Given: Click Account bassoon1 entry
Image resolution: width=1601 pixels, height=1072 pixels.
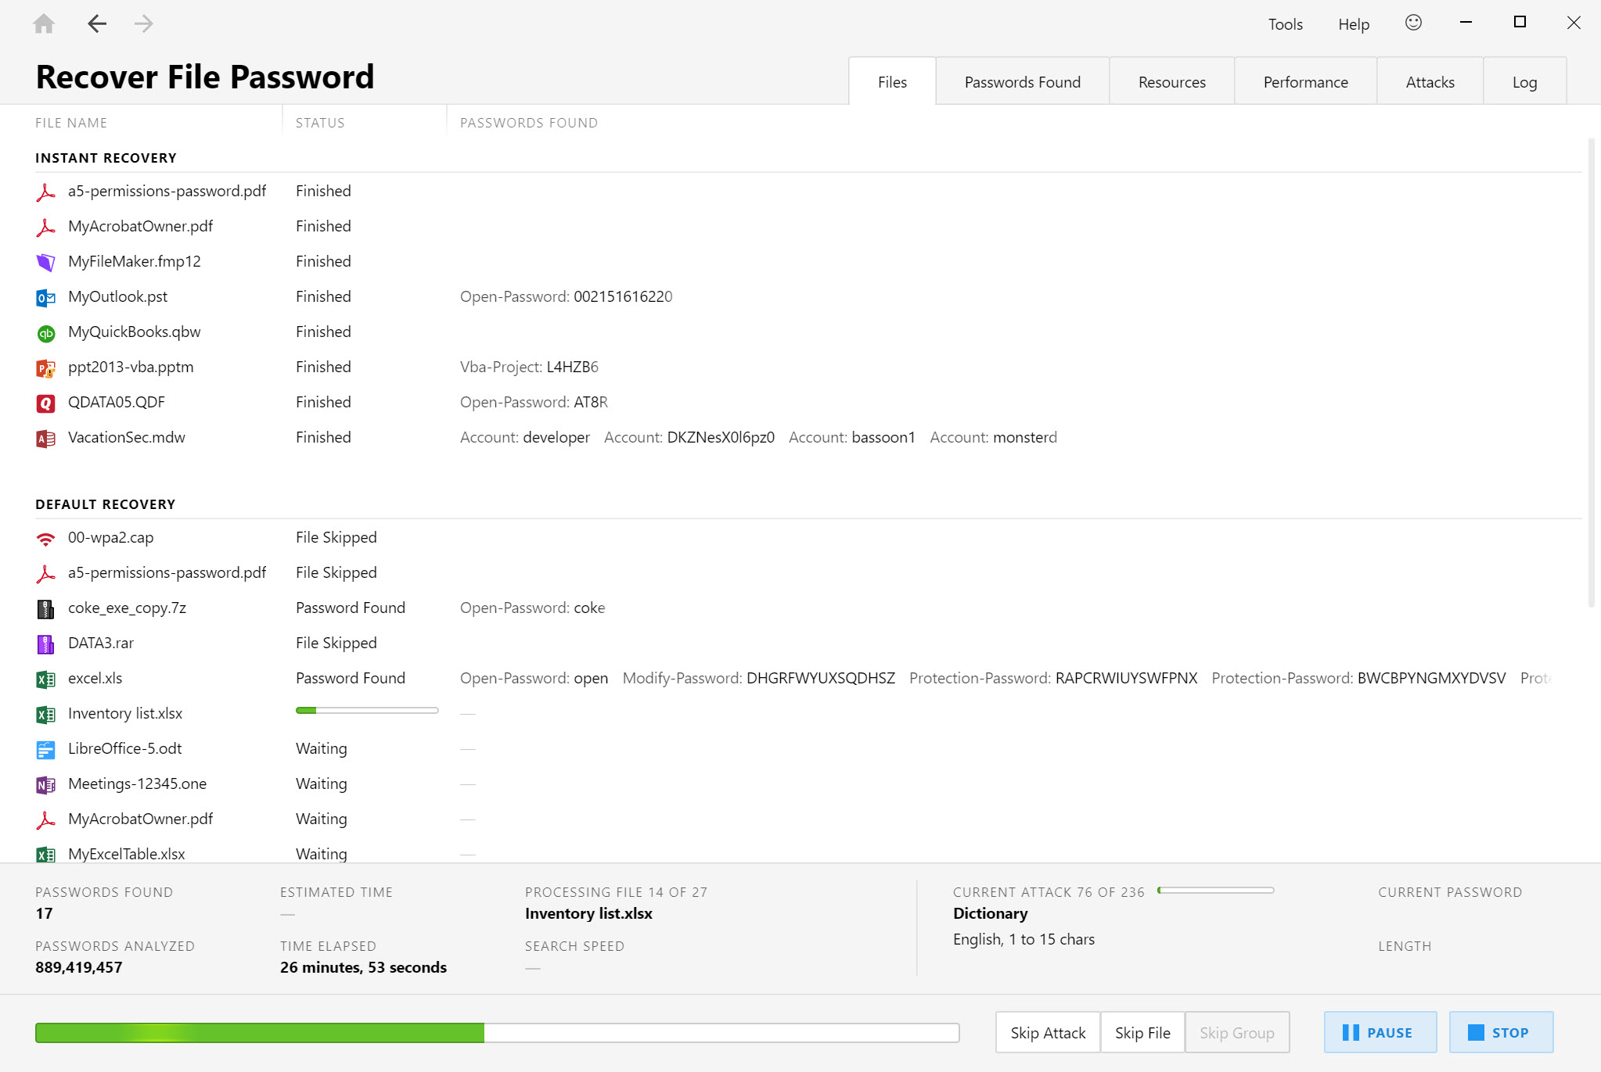Looking at the screenshot, I should [852, 437].
